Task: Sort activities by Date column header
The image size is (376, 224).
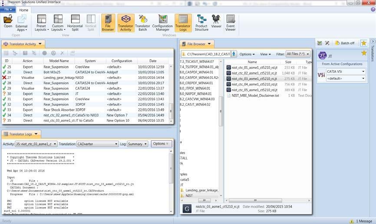Action: [x=153, y=61]
